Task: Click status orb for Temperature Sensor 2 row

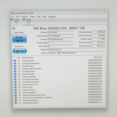Action: point(16,103)
